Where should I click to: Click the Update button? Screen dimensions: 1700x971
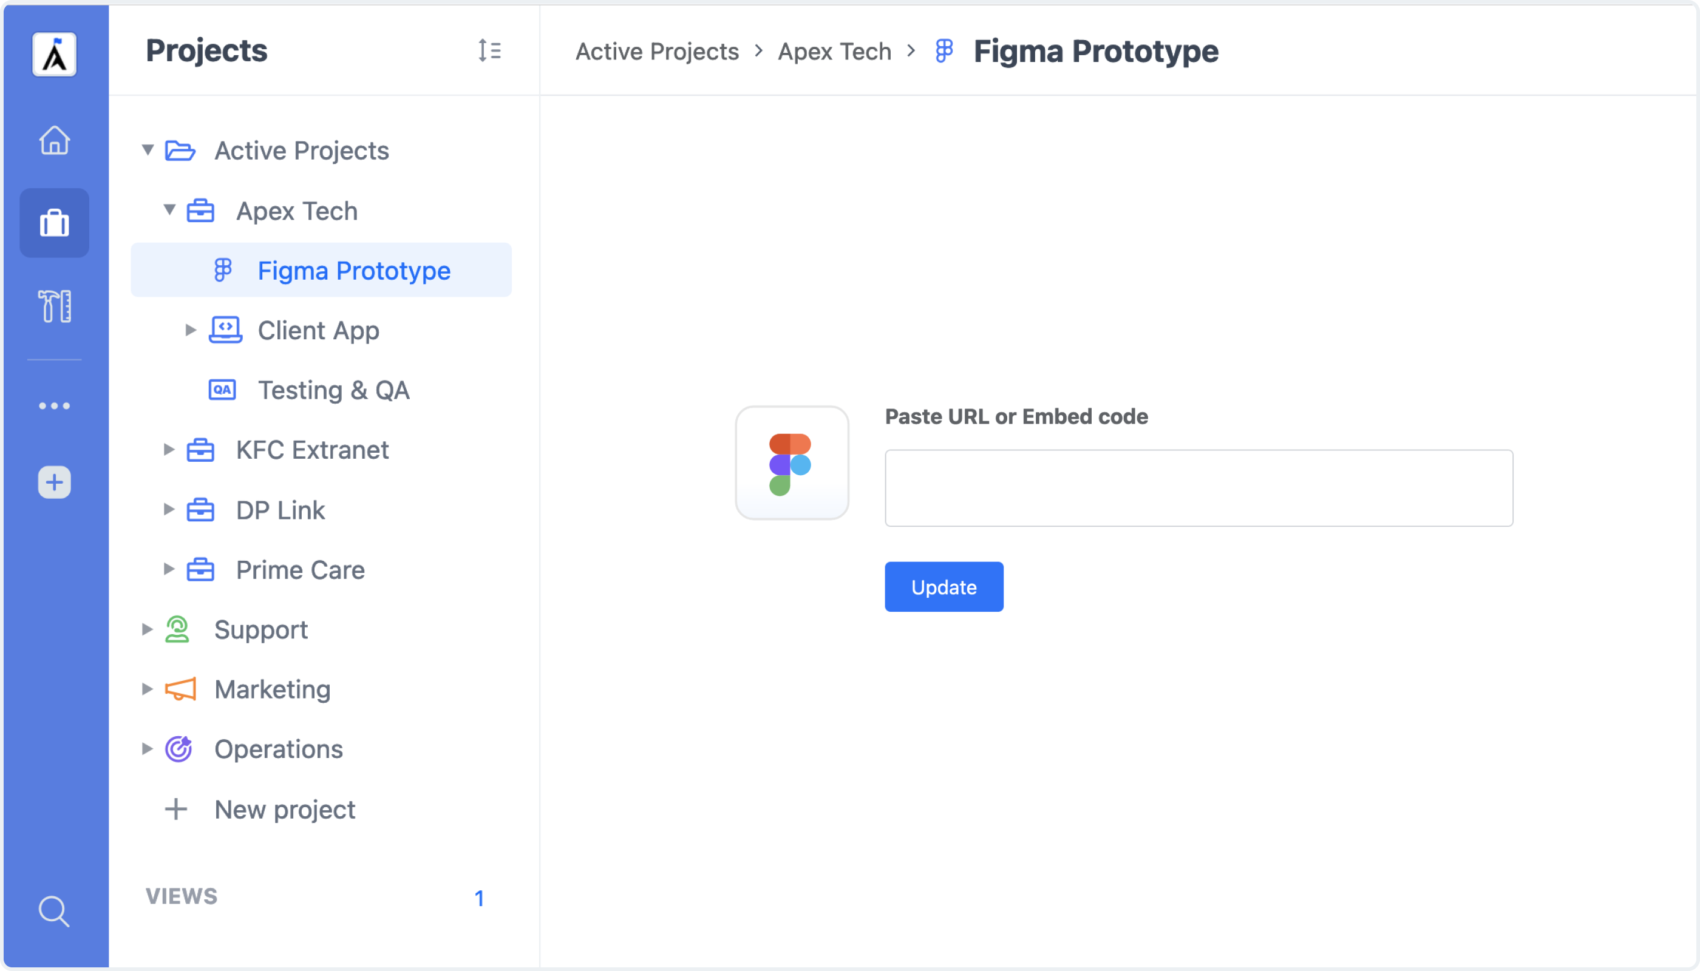943,587
